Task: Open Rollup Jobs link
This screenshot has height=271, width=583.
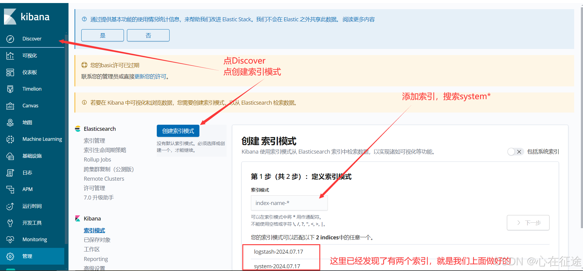Action: click(x=97, y=159)
